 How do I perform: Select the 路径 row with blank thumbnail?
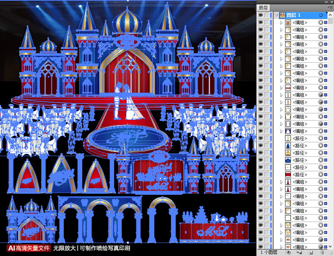(300, 218)
